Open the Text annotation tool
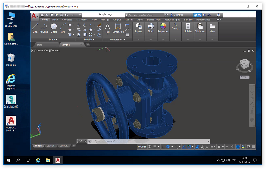Viewport: 266px width, 169px height. coord(107,27)
